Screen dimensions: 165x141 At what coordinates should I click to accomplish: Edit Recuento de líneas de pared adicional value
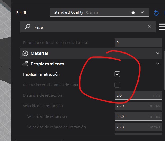pyautogui.click(x=138, y=43)
